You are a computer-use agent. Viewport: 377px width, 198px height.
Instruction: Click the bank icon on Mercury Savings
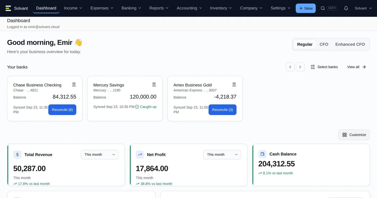(x=154, y=84)
